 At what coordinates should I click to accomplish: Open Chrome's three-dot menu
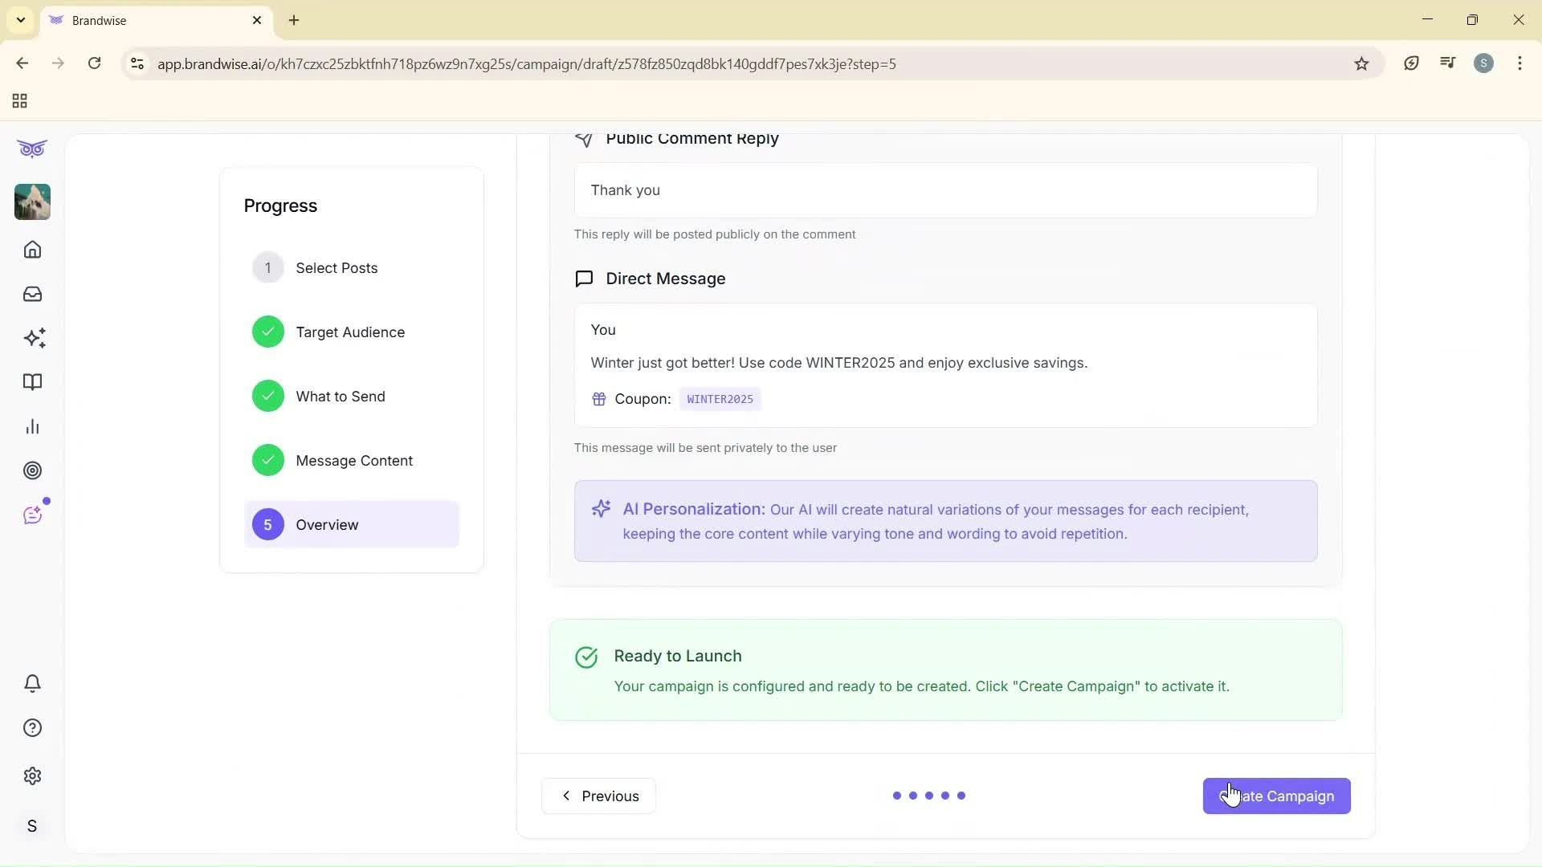click(1520, 63)
